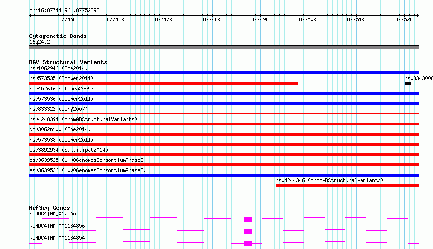Click the magenta exon of KLHDC4|NM_001184854
This screenshot has width=433, height=249.
248,244
